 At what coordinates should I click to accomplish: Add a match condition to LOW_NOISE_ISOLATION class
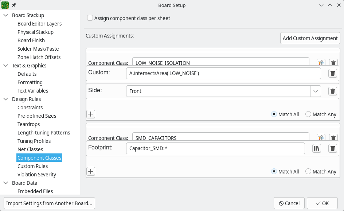coord(91,114)
